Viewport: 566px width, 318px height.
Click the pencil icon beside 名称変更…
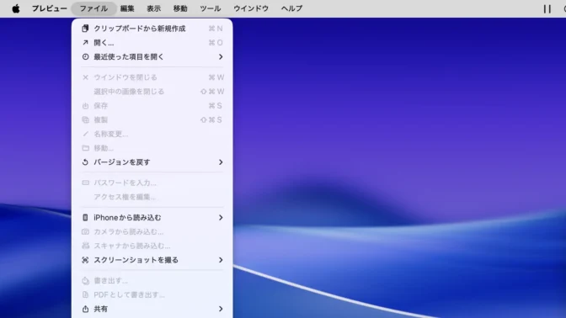point(85,134)
